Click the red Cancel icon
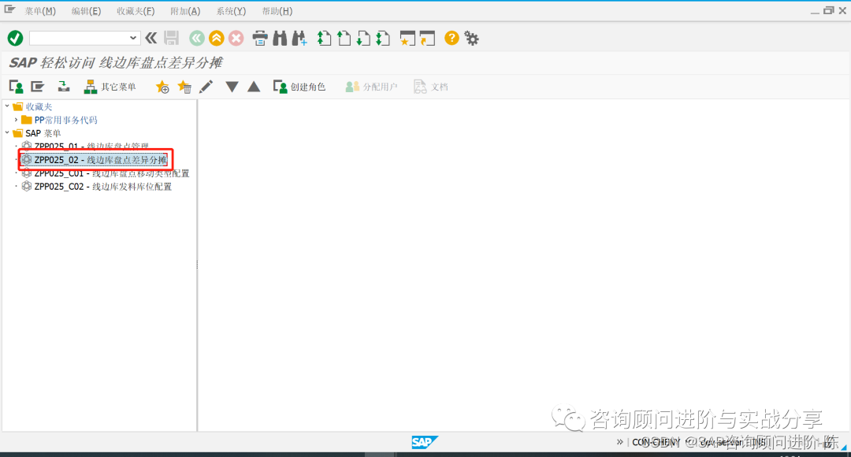851x457 pixels. (x=236, y=38)
